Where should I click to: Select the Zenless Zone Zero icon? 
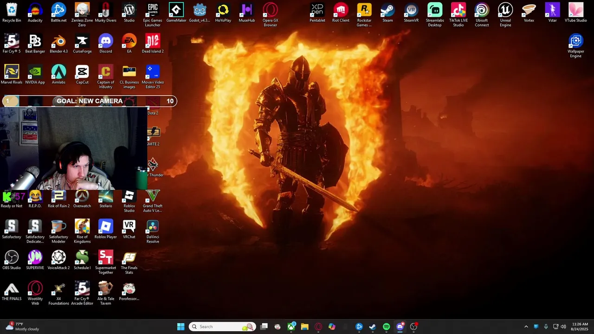82,15
